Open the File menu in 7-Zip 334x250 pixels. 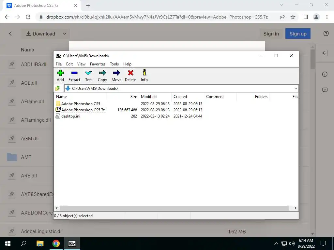tap(59, 64)
